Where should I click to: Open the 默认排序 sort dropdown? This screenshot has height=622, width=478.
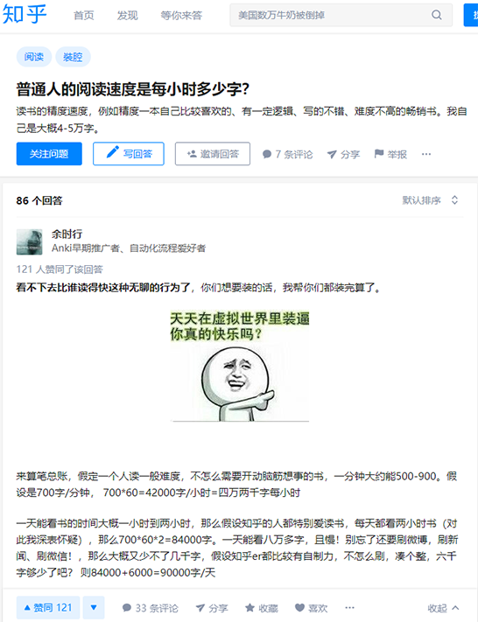click(x=430, y=200)
